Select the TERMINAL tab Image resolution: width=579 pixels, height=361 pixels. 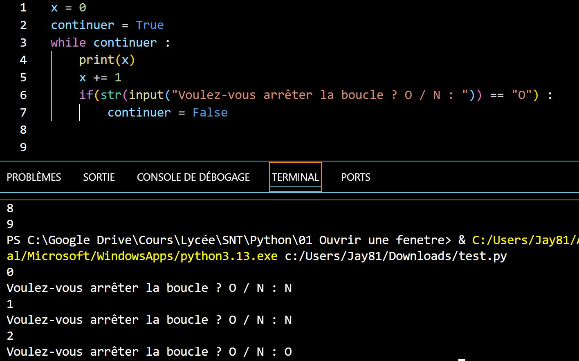(295, 177)
